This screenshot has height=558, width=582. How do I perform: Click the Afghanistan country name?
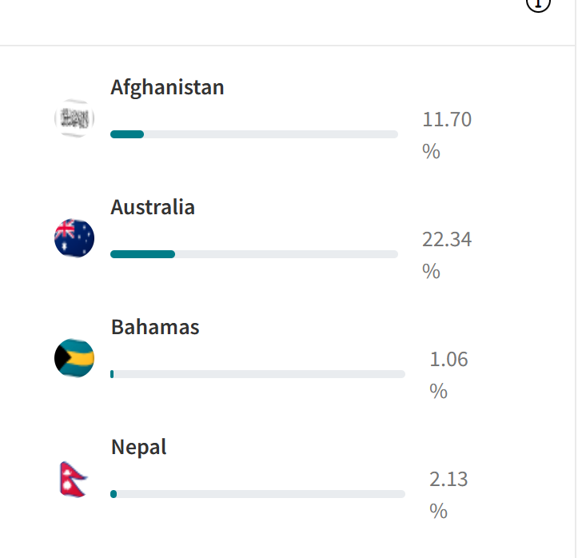tap(167, 87)
